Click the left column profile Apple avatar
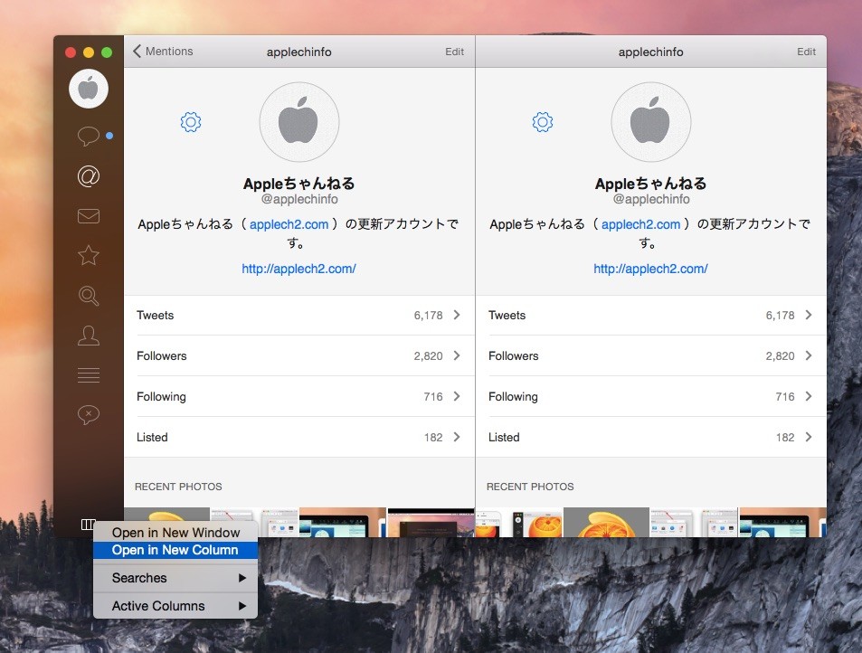This screenshot has width=862, height=653. pos(299,122)
